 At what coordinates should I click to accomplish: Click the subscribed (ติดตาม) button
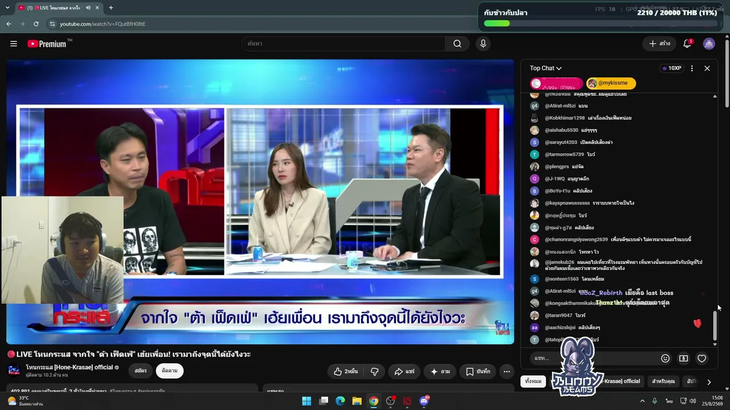169,371
